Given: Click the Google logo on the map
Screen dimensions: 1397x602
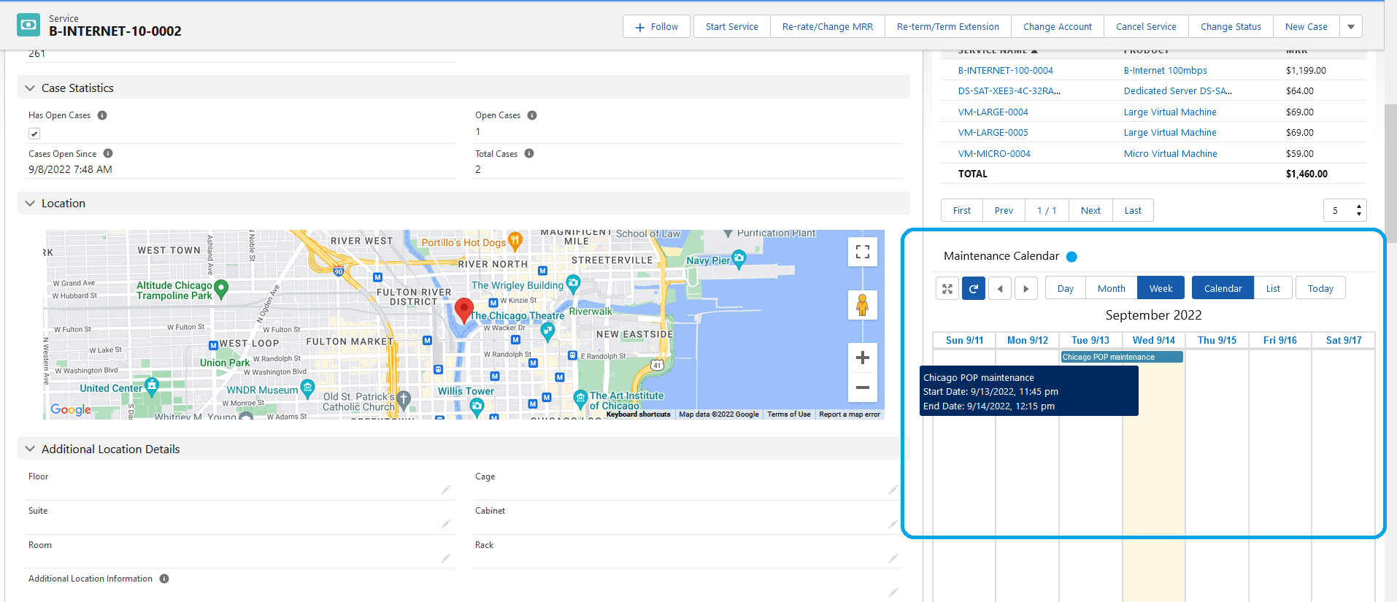Looking at the screenshot, I should pos(71,409).
